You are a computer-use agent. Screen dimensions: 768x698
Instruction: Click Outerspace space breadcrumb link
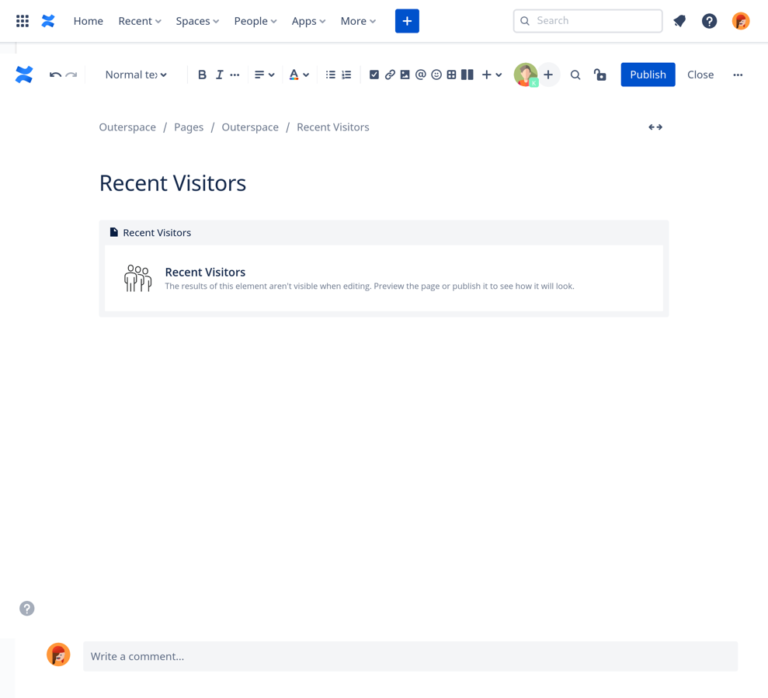[x=127, y=127]
